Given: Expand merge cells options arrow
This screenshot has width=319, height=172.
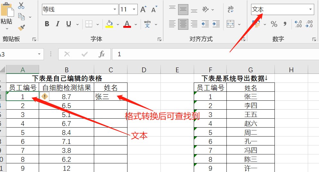Looking at the screenshot, I should pos(239,24).
